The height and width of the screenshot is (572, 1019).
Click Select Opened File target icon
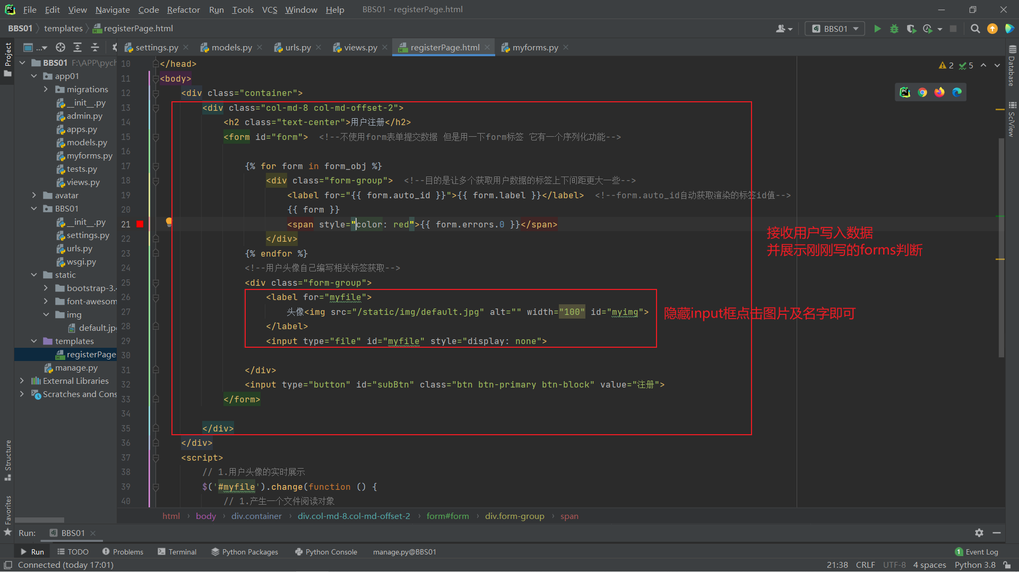tap(61, 48)
